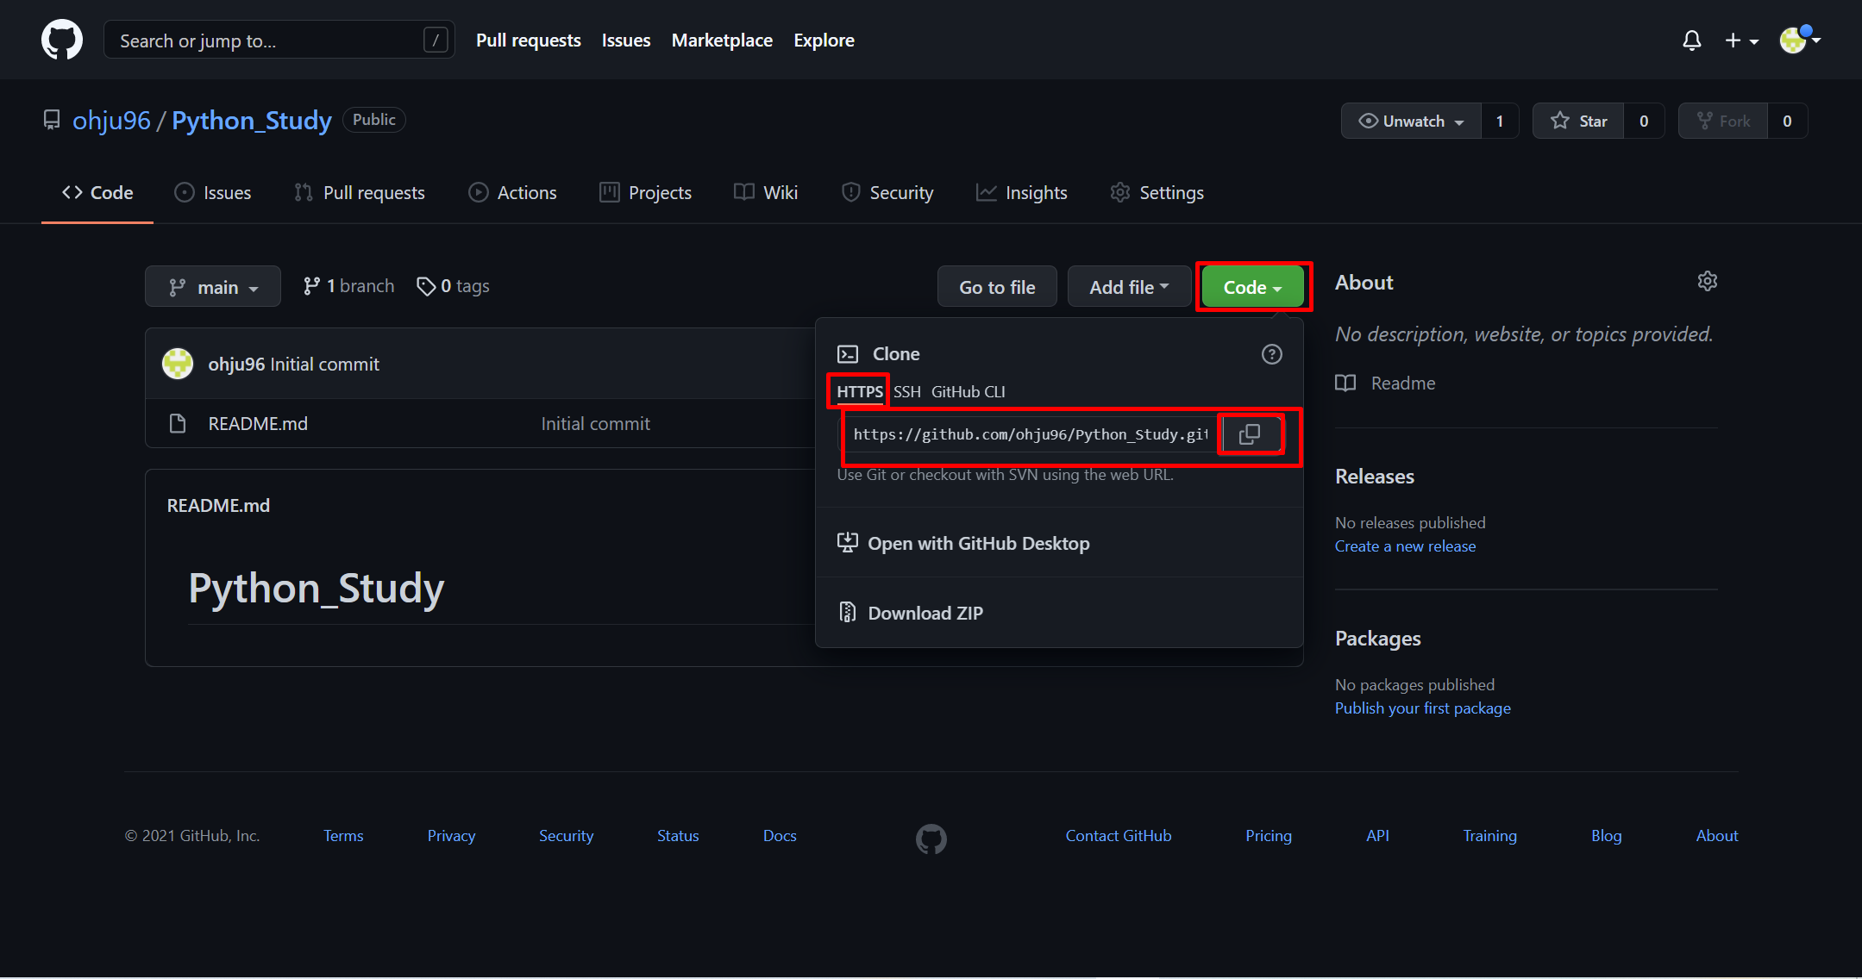Open the Settings repository tab
The image size is (1862, 979).
1157,193
